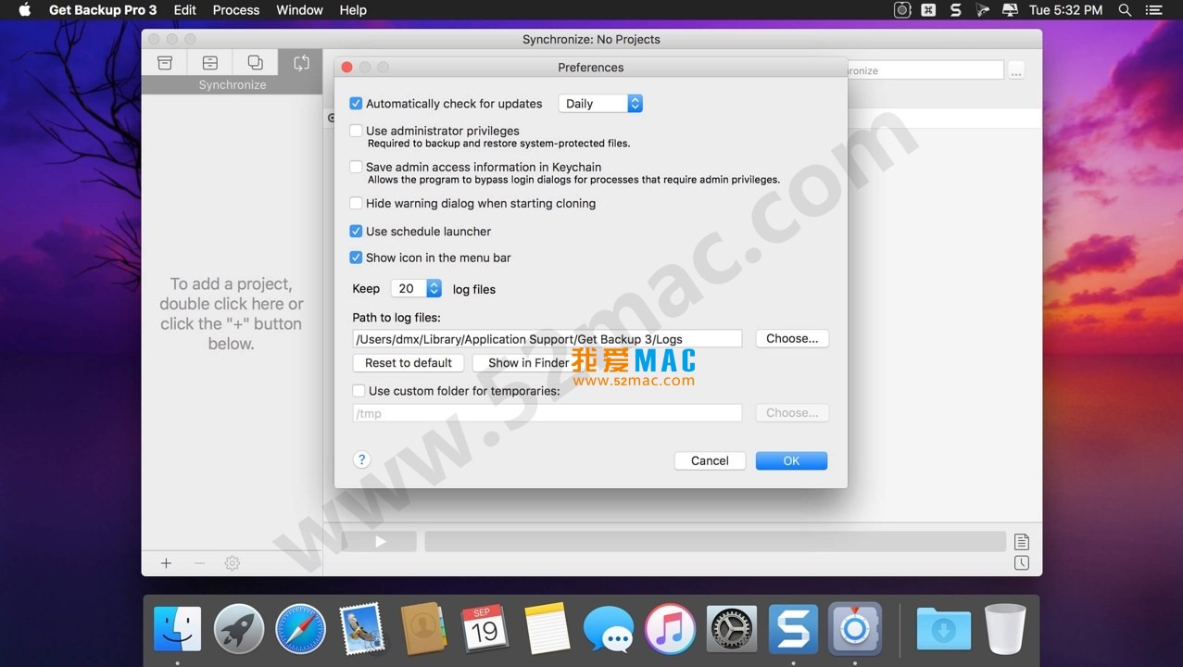Open Finder from the Dock
The height and width of the screenshot is (667, 1183).
pyautogui.click(x=177, y=629)
